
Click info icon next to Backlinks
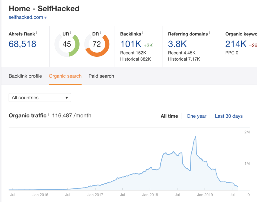[x=143, y=33]
